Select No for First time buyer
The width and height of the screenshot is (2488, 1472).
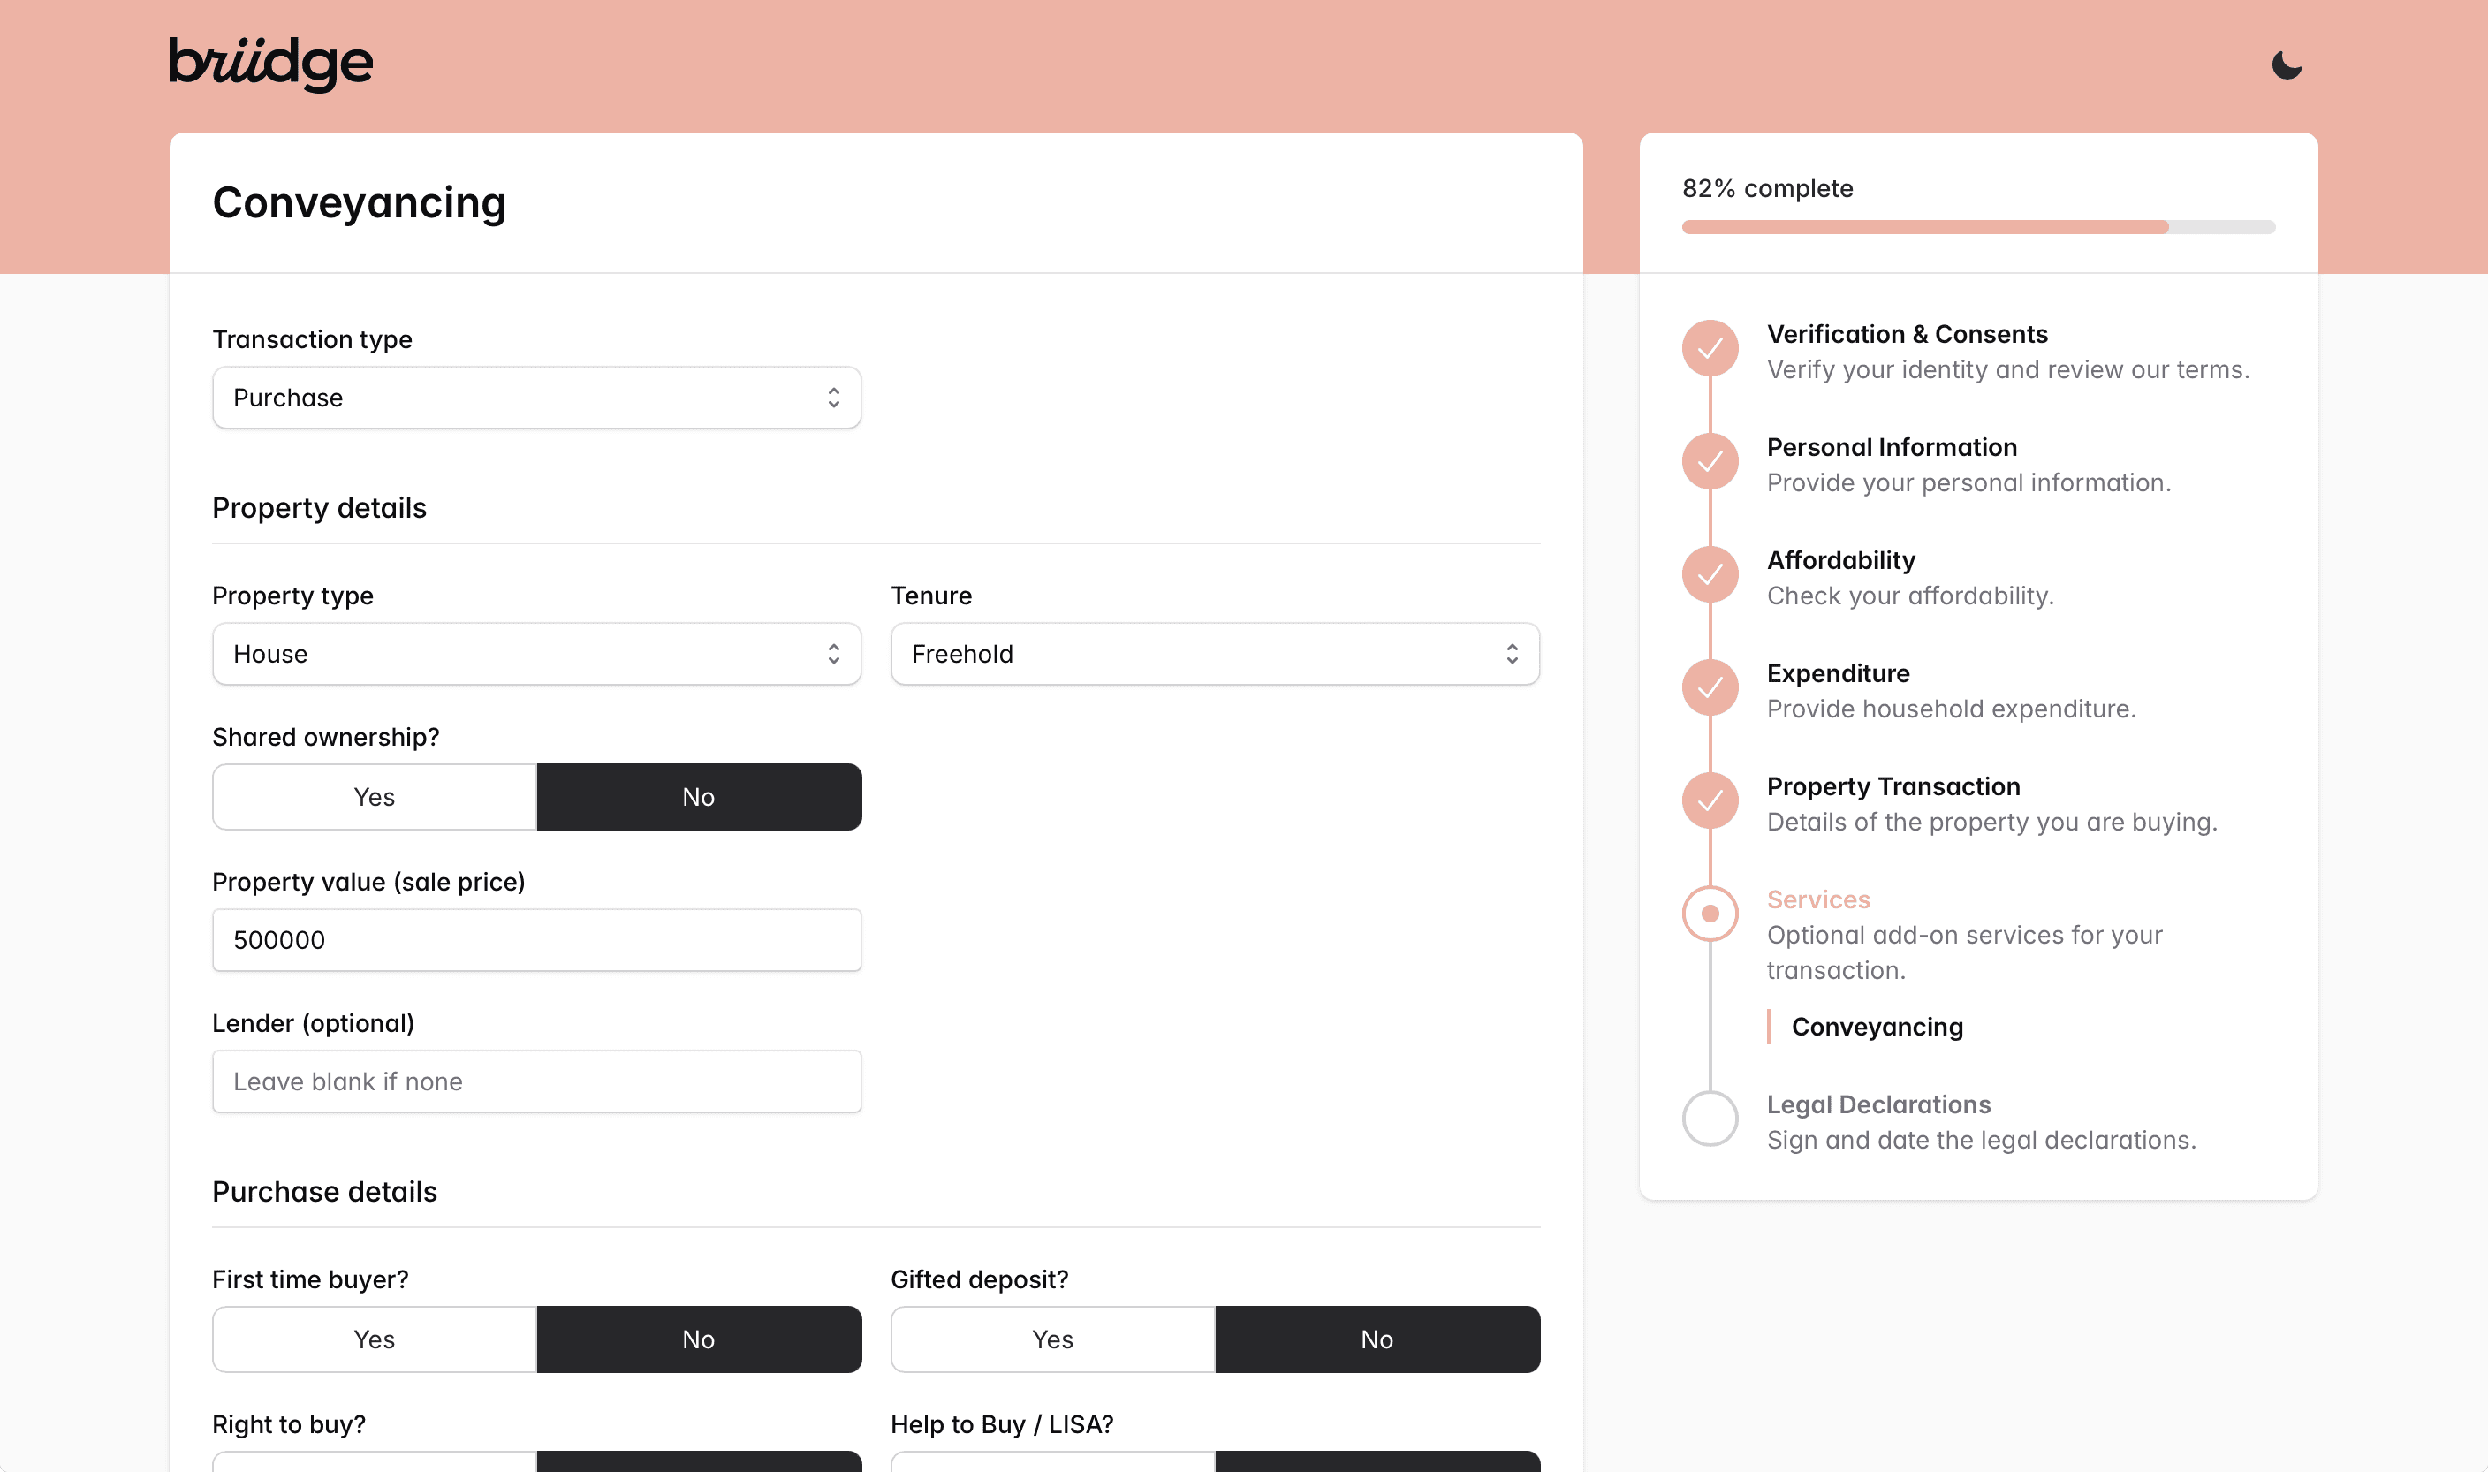[699, 1339]
